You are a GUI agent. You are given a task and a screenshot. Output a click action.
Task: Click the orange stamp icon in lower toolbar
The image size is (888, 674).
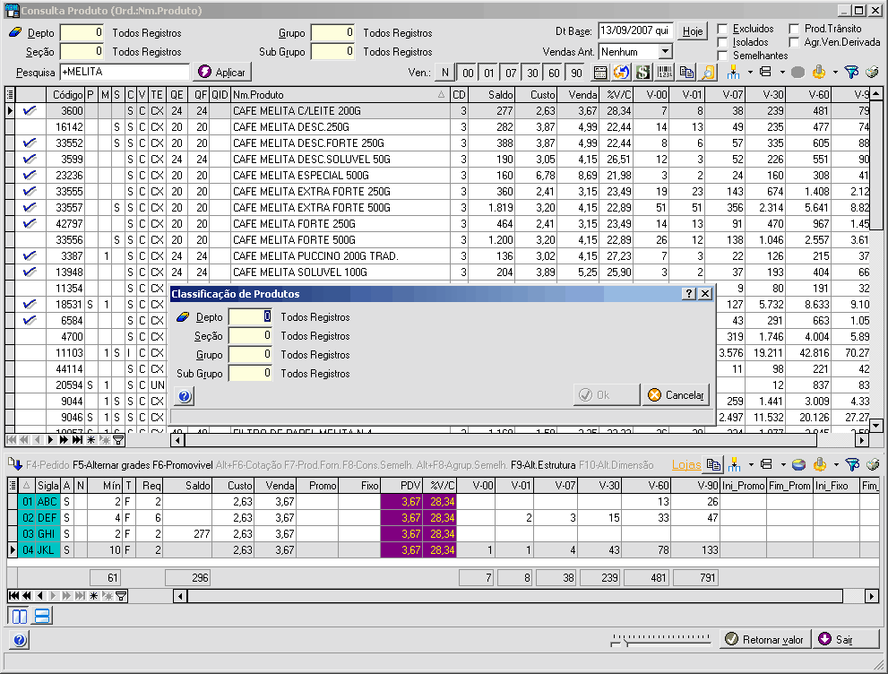(x=820, y=465)
